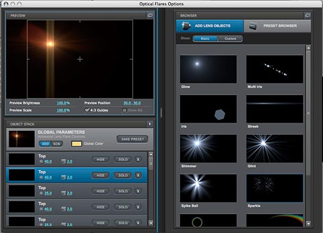323x233 pixels.
Task: Click brightness icon in highlighted Top row
Action: (41, 178)
